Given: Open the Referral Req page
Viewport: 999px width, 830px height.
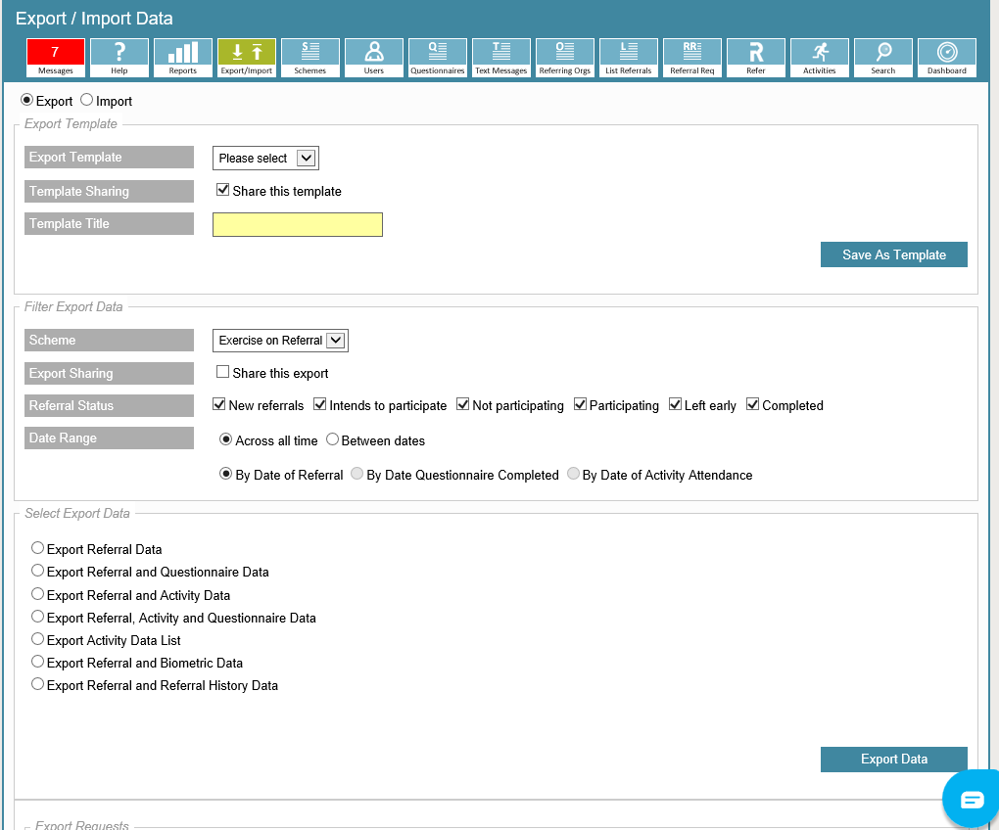Looking at the screenshot, I should click(x=692, y=58).
